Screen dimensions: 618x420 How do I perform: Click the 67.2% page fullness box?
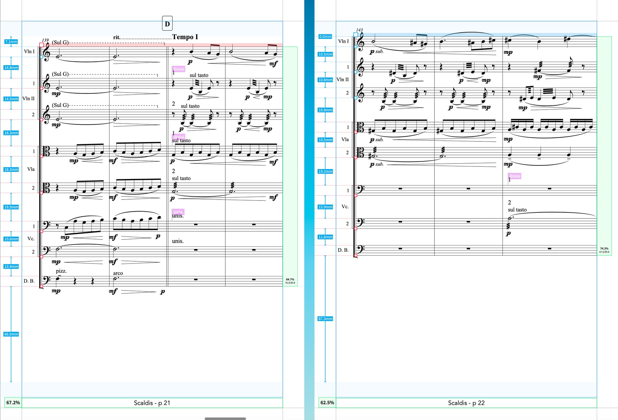(x=13, y=403)
